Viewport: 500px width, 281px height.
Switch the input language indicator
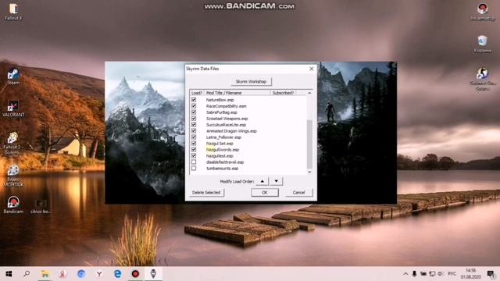click(452, 274)
